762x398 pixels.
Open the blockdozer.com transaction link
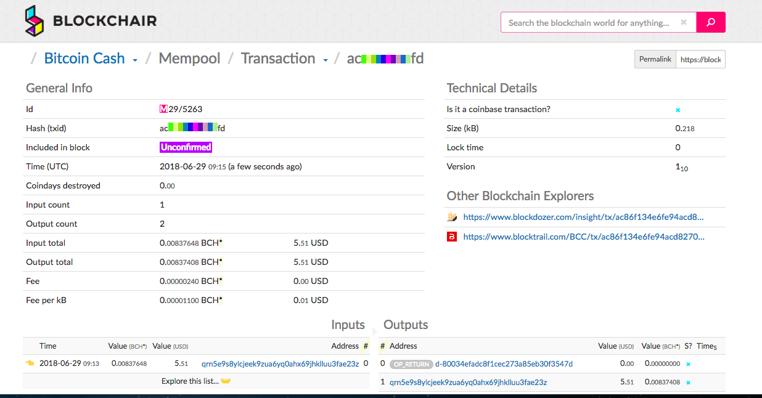pyautogui.click(x=583, y=217)
